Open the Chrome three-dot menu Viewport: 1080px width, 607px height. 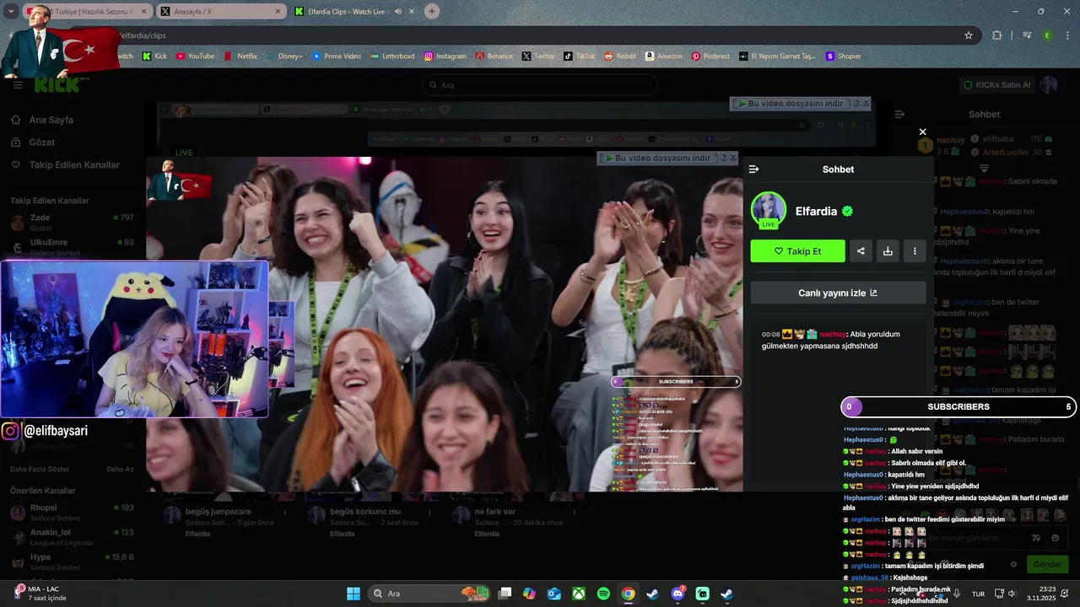point(1067,35)
